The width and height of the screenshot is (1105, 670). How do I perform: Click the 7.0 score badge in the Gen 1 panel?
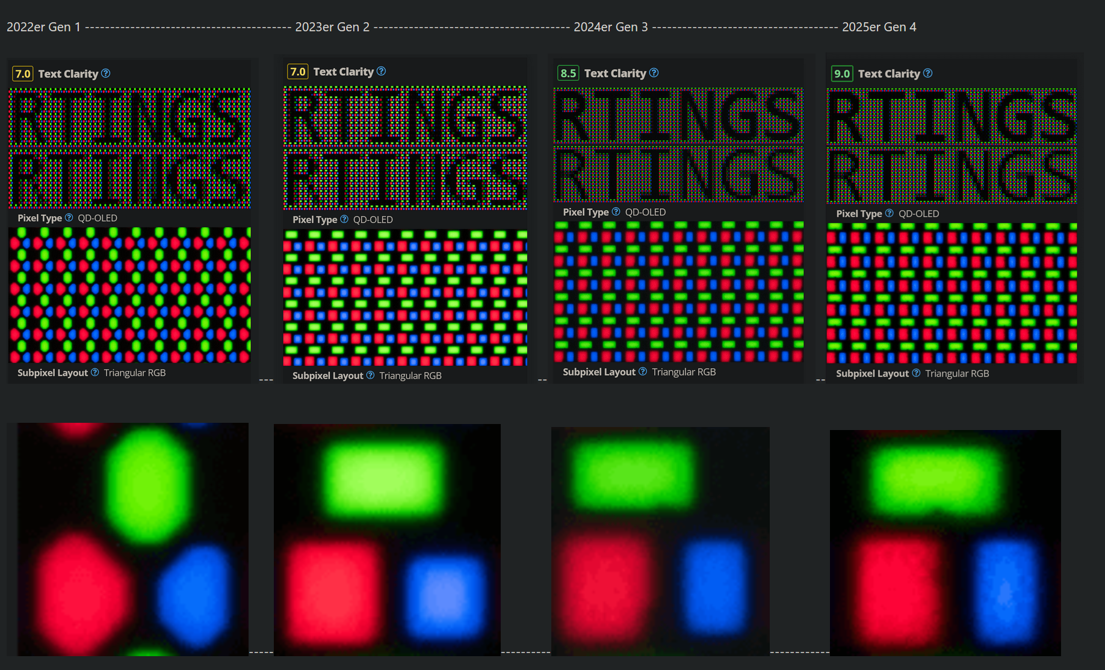click(23, 74)
